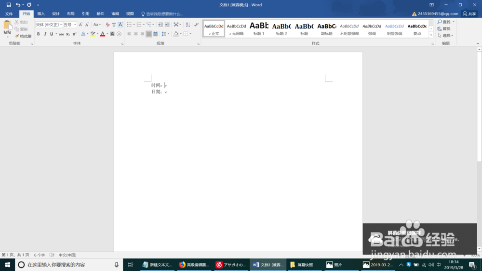
Task: Toggle underline formatting
Action: pos(52,34)
